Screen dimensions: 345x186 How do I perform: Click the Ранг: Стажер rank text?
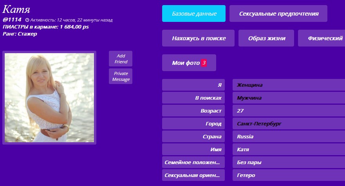point(20,34)
